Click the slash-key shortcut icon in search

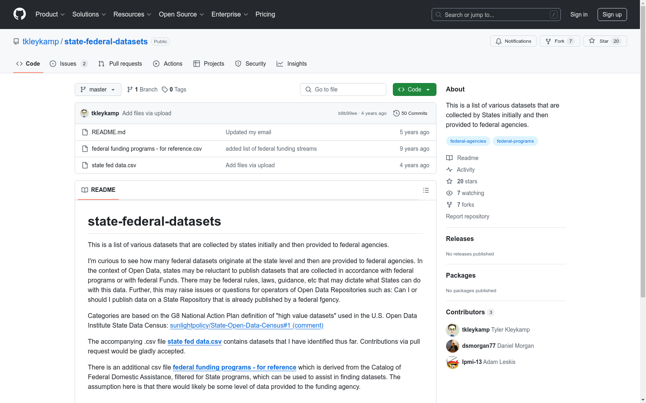(x=554, y=15)
